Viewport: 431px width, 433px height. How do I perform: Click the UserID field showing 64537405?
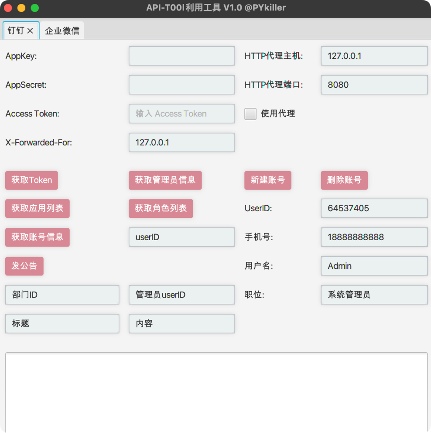click(374, 208)
